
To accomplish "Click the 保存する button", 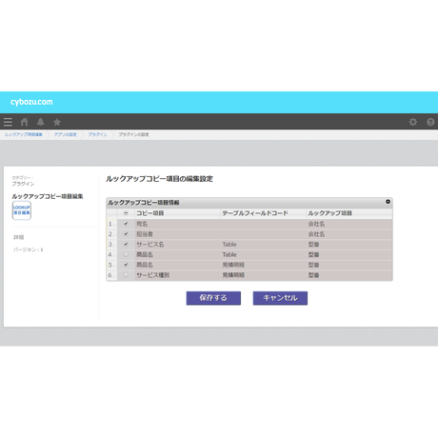I will click(x=213, y=298).
